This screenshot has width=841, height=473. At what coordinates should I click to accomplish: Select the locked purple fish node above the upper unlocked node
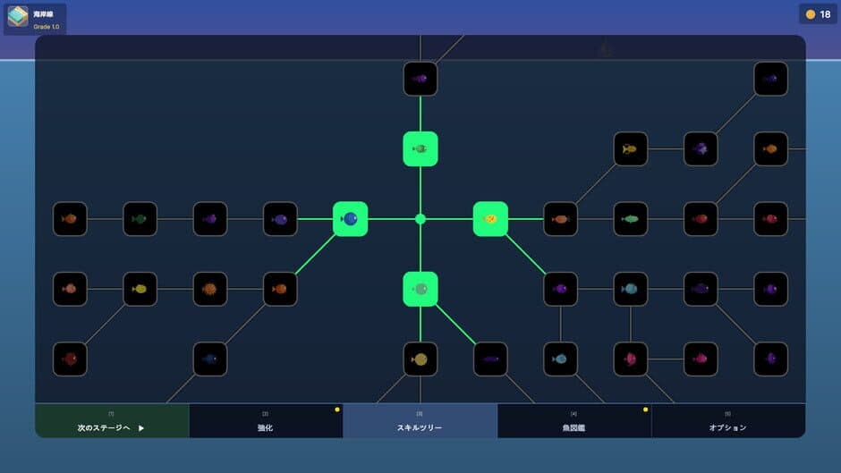point(420,79)
